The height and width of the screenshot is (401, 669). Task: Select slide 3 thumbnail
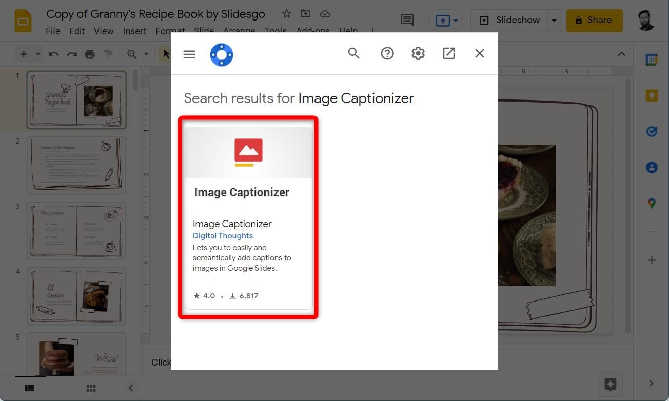coord(76,231)
